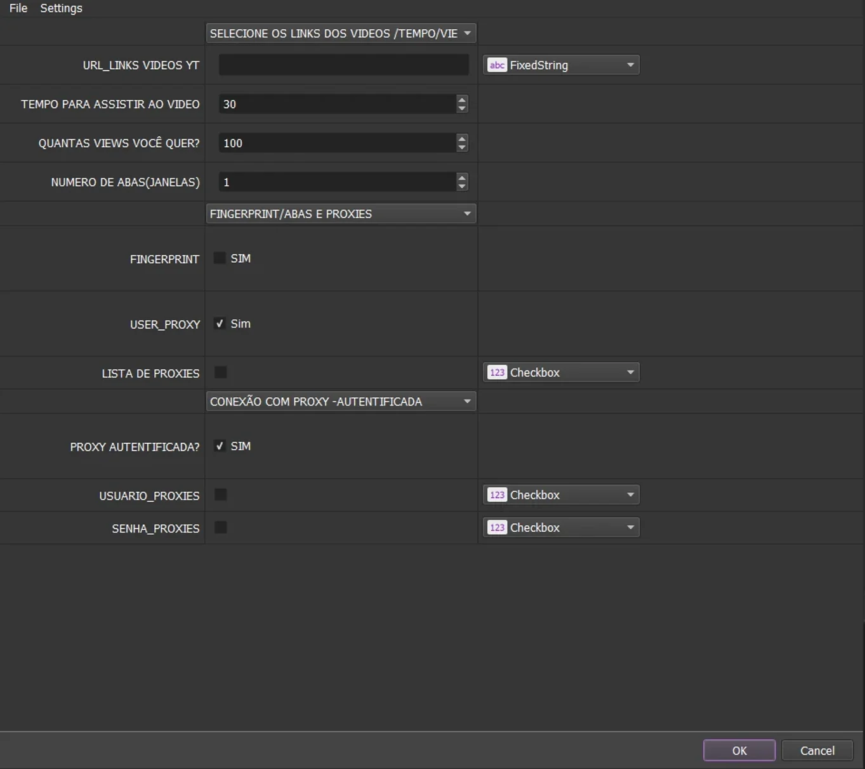Enable the FINGERPRINT SIM checkbox
This screenshot has height=769, width=865.
pyautogui.click(x=220, y=258)
